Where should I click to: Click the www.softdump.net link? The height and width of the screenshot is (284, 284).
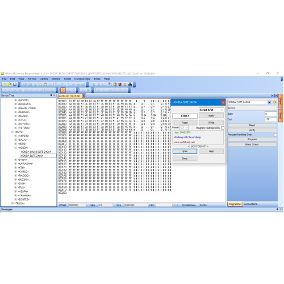point(184,142)
